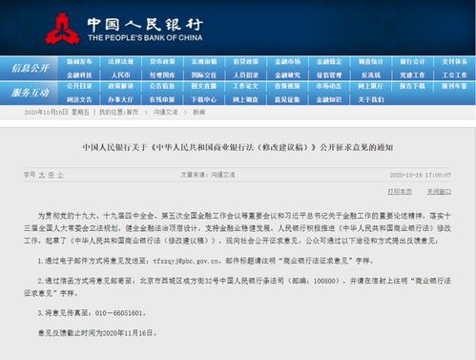Go to 支付体系 section

tap(455, 61)
